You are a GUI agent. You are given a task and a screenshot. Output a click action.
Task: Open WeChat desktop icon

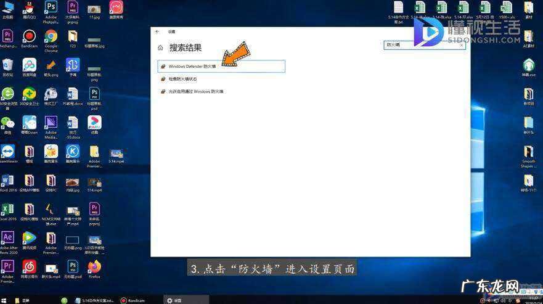[7, 125]
